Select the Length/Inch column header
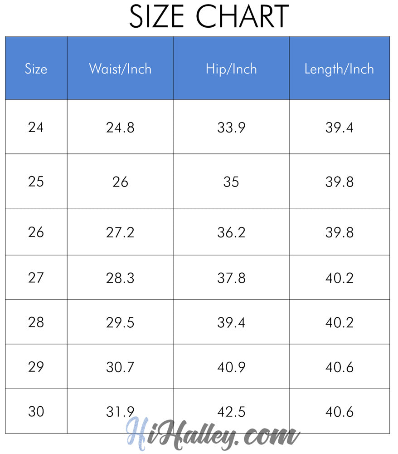The width and height of the screenshot is (398, 454). (x=339, y=69)
